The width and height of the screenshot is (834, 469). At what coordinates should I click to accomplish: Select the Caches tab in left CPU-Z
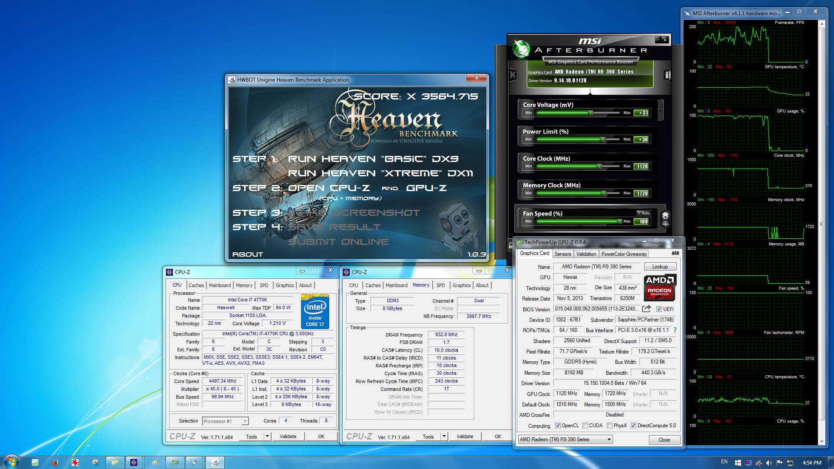coord(196,285)
